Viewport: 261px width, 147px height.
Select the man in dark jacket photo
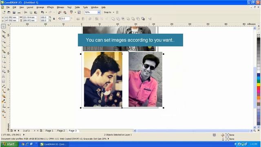click(x=103, y=79)
